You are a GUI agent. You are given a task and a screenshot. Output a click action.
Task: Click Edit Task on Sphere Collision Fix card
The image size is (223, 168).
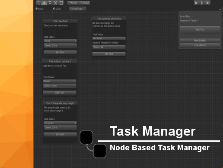coord(109,54)
